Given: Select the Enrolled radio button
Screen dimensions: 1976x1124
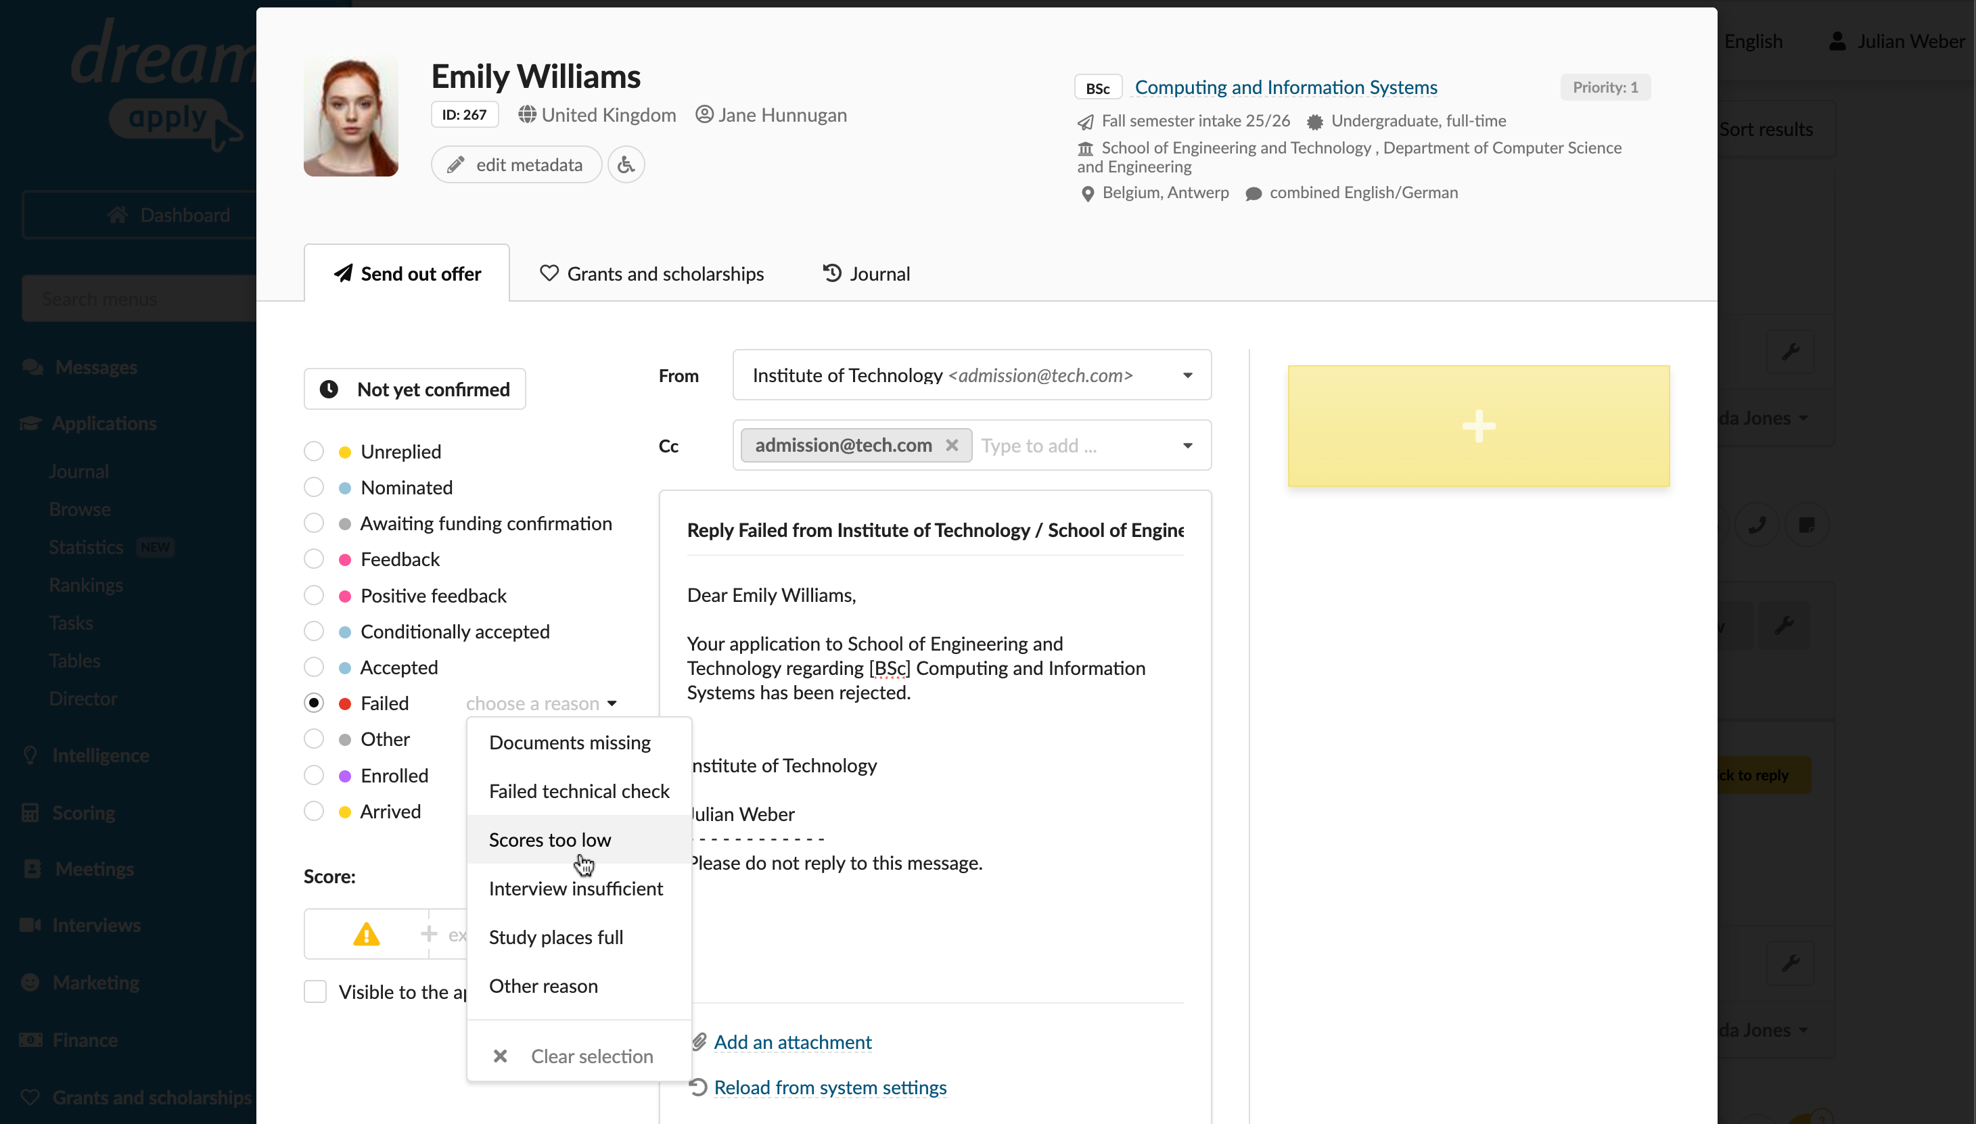Looking at the screenshot, I should 313,775.
